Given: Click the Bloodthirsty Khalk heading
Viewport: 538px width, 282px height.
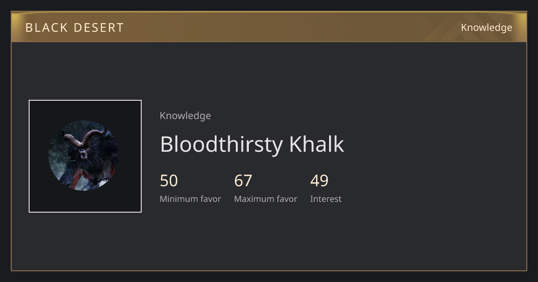Looking at the screenshot, I should point(252,144).
